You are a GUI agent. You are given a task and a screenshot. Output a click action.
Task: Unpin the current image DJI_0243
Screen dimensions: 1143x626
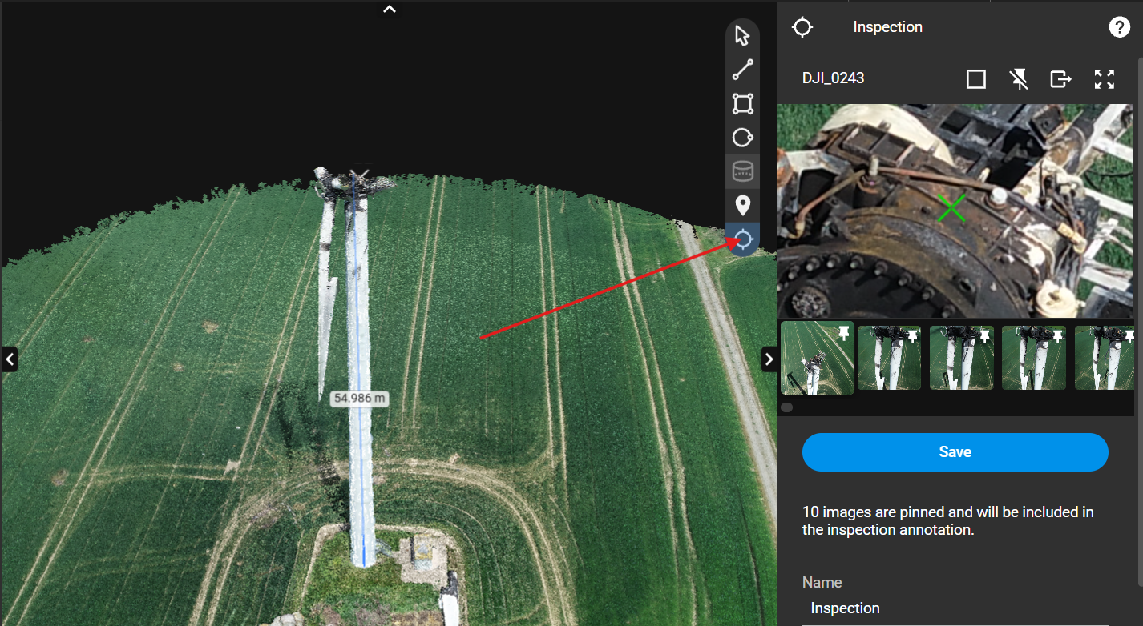(x=1019, y=78)
